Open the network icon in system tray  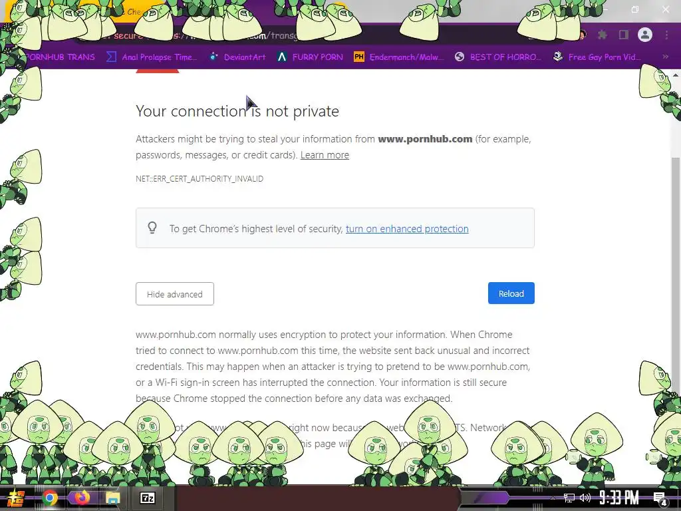569,498
